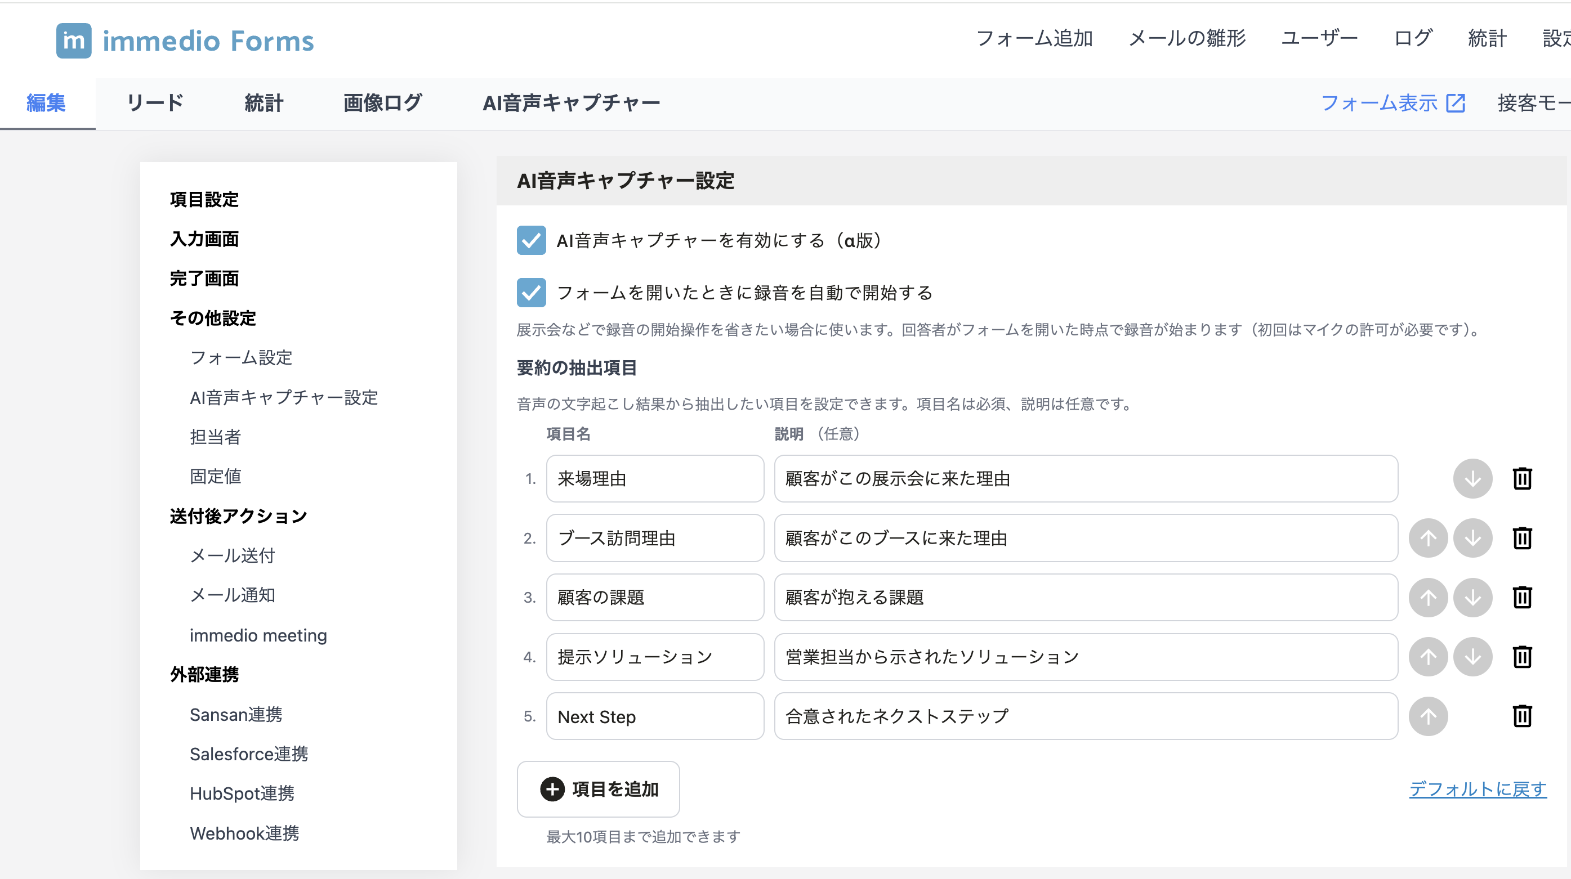
Task: Switch to the リード tab
Action: 155,102
